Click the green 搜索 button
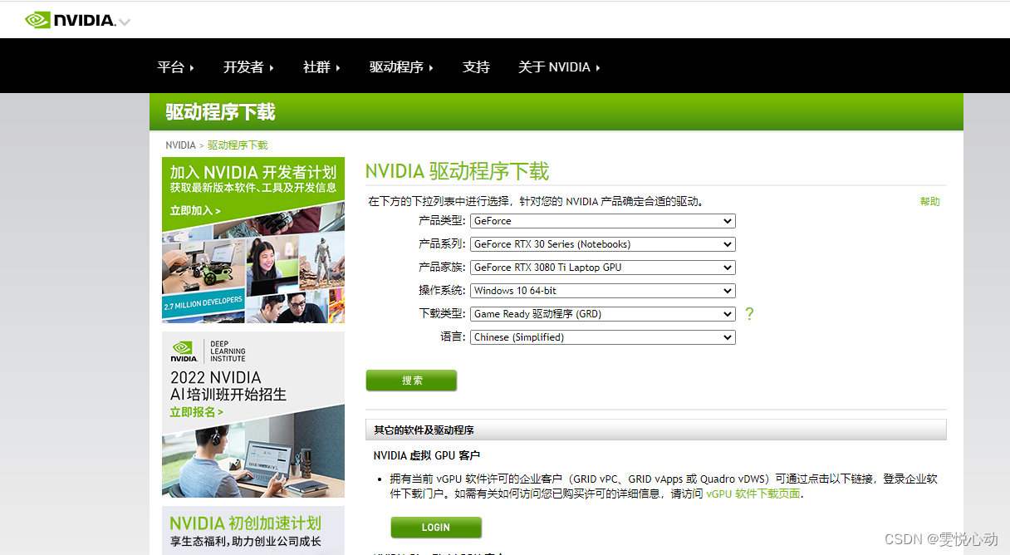This screenshot has width=1010, height=555. [411, 381]
